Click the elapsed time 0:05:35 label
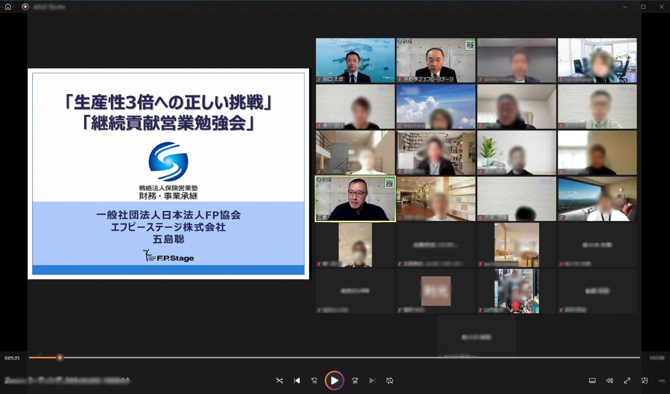The width and height of the screenshot is (670, 394). pos(12,358)
